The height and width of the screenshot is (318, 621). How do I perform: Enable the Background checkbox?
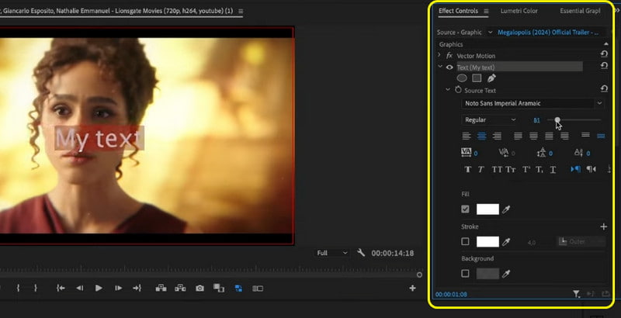coord(465,273)
